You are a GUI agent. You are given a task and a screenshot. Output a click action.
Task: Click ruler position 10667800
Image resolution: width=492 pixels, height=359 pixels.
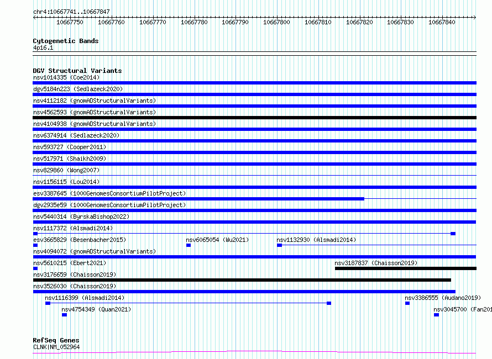click(276, 22)
